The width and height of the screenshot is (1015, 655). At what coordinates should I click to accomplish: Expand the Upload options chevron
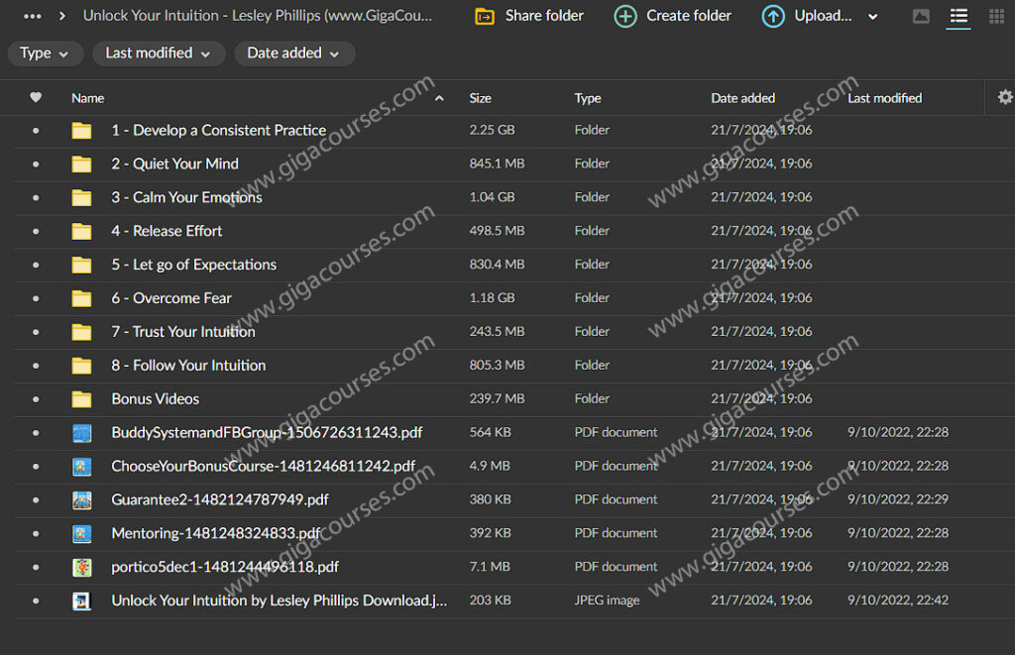point(872,17)
